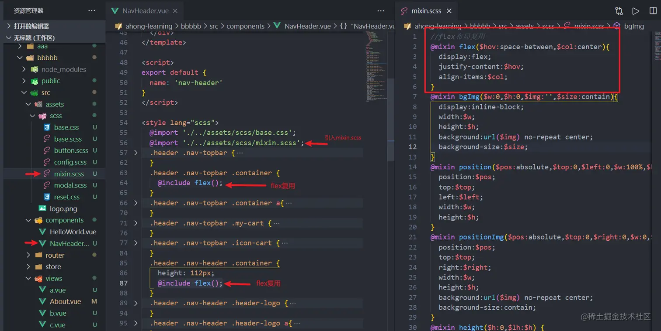
Task: Collapse the views folder
Action: (28, 278)
